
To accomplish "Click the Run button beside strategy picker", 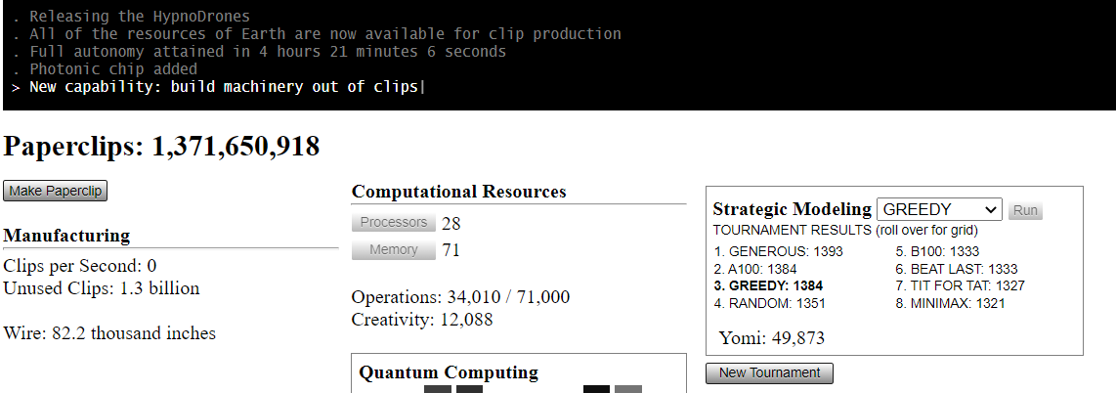I will (x=1025, y=210).
